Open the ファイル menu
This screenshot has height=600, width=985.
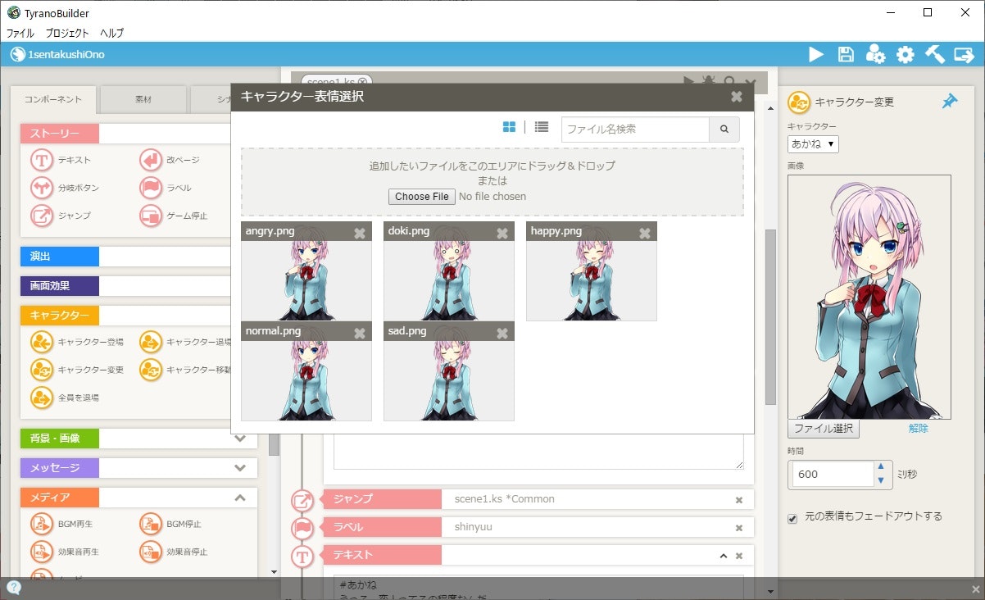(x=20, y=34)
